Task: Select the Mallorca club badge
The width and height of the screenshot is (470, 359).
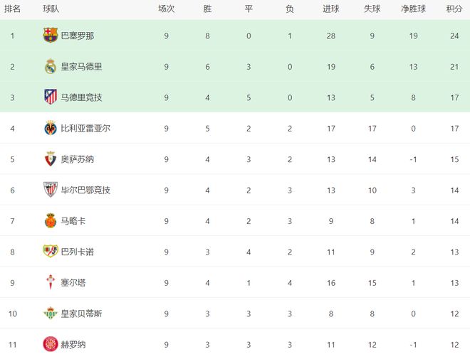Action: pos(51,221)
